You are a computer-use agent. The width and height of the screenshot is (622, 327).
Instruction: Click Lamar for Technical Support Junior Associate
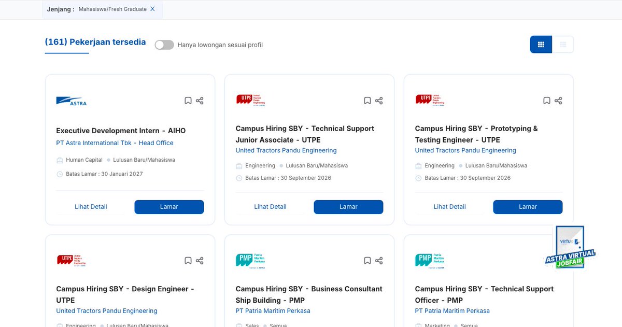348,207
